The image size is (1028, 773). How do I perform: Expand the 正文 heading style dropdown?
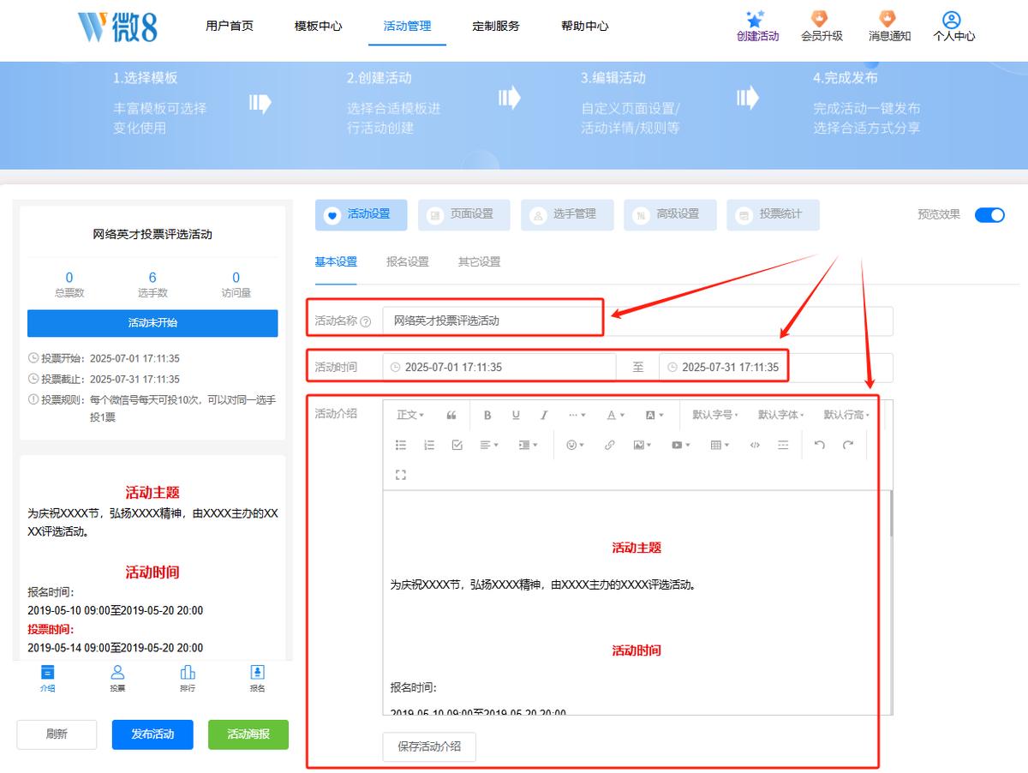[410, 415]
